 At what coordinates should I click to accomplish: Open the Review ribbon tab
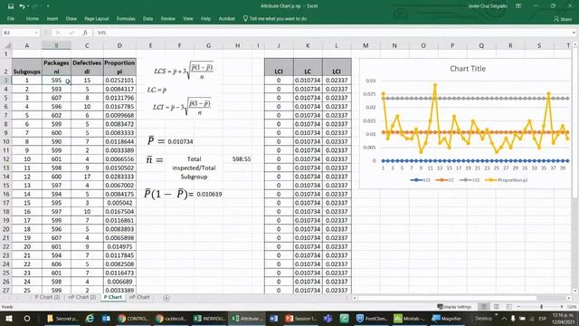167,18
